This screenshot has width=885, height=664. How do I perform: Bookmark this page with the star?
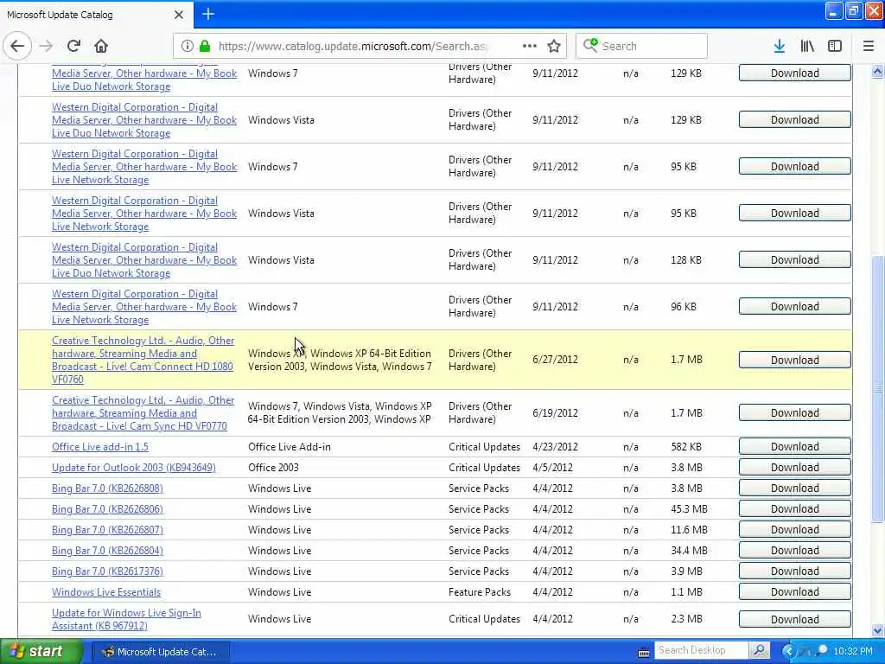554,47
